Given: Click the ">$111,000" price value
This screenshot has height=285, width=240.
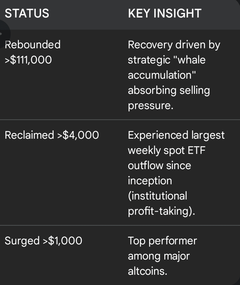Looking at the screenshot, I should (28, 60).
